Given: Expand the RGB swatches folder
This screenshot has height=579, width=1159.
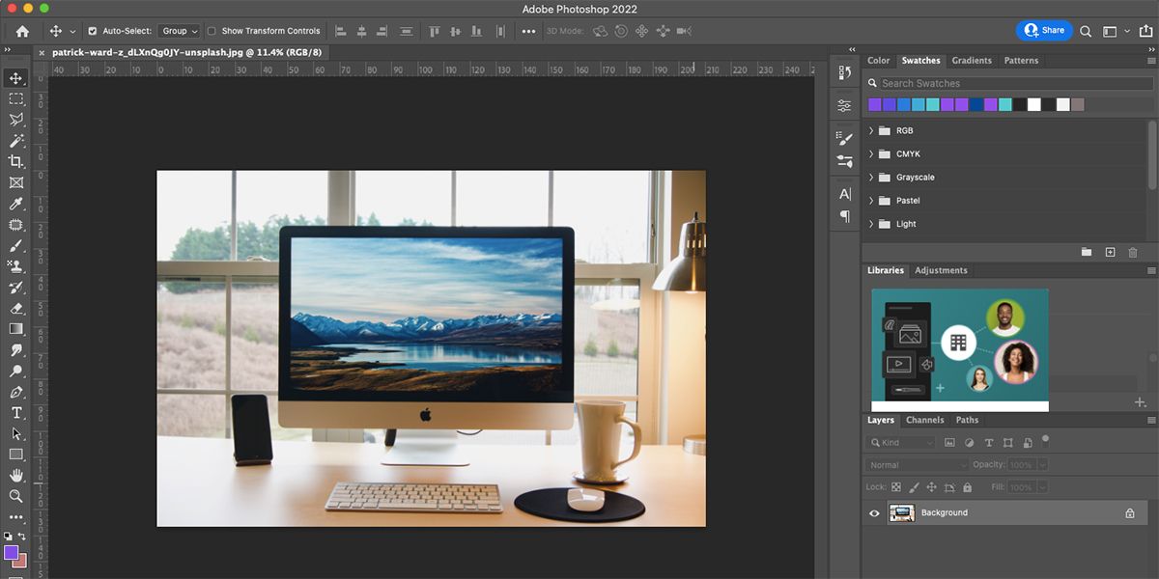Looking at the screenshot, I should [871, 130].
